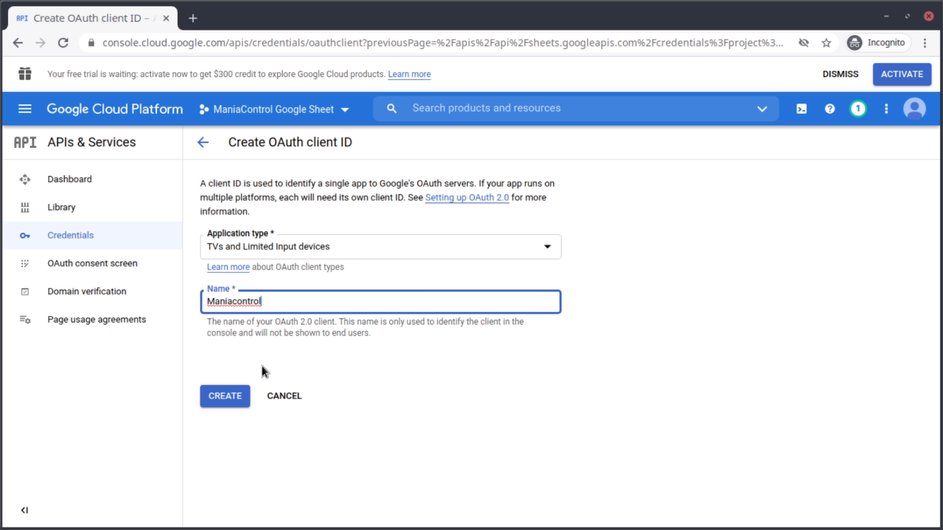The width and height of the screenshot is (943, 530).
Task: Open the ManiaControl Google Sheet project selector
Action: 274,109
